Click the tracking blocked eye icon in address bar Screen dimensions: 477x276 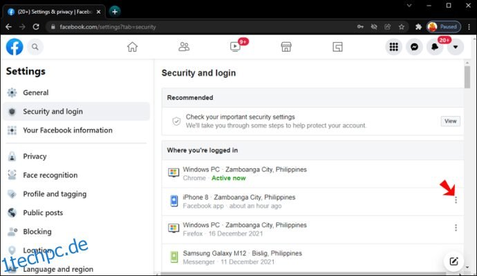click(374, 27)
